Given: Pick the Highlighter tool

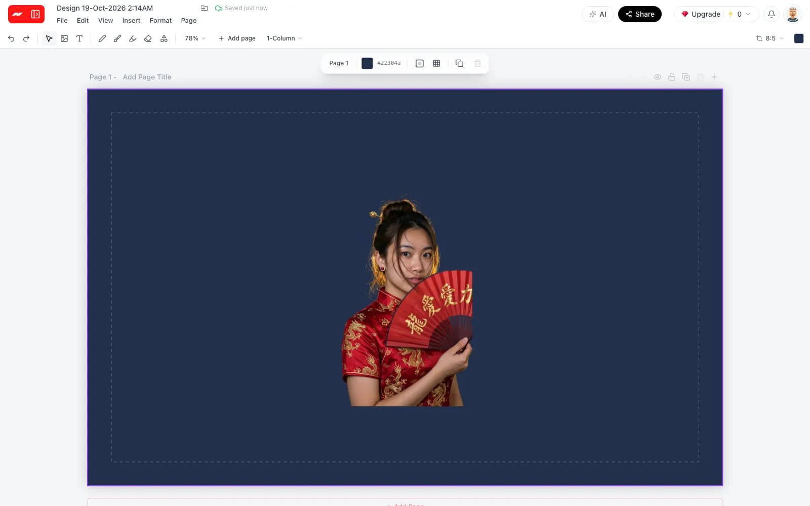Looking at the screenshot, I should pos(133,38).
